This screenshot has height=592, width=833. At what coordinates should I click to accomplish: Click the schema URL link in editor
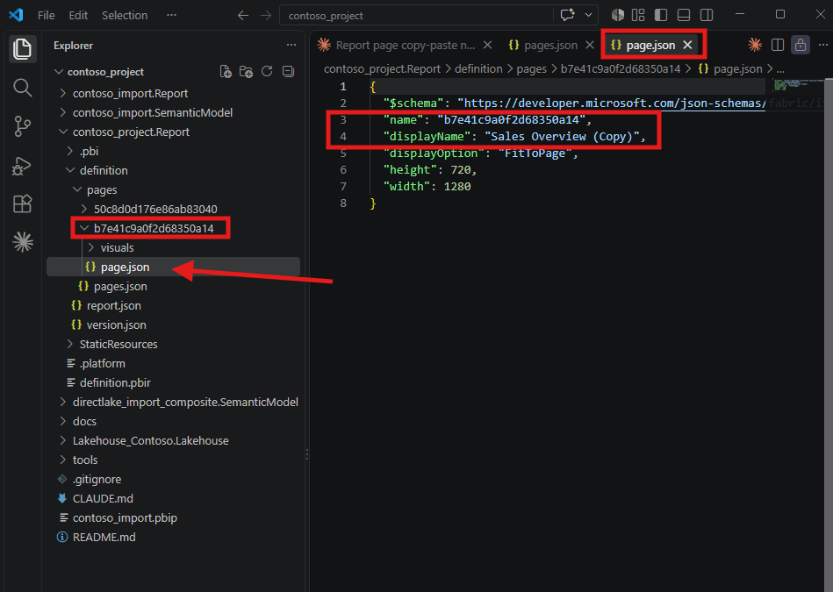tap(614, 103)
